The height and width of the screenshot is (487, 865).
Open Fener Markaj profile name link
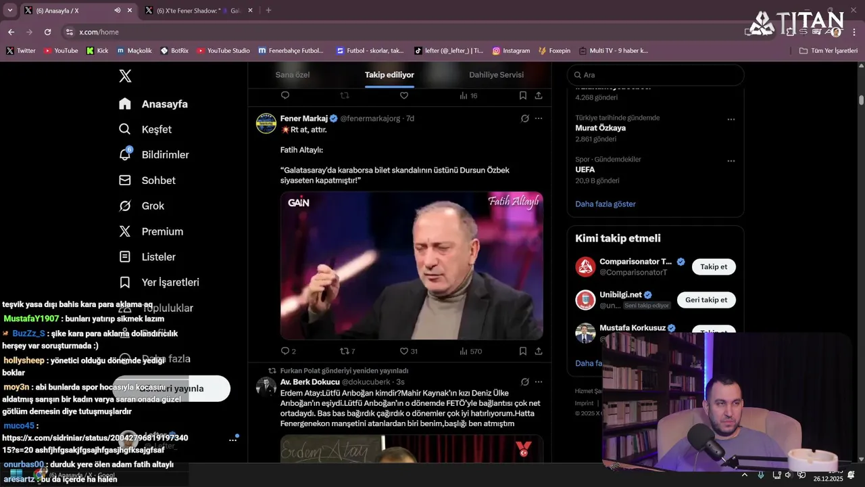point(303,118)
